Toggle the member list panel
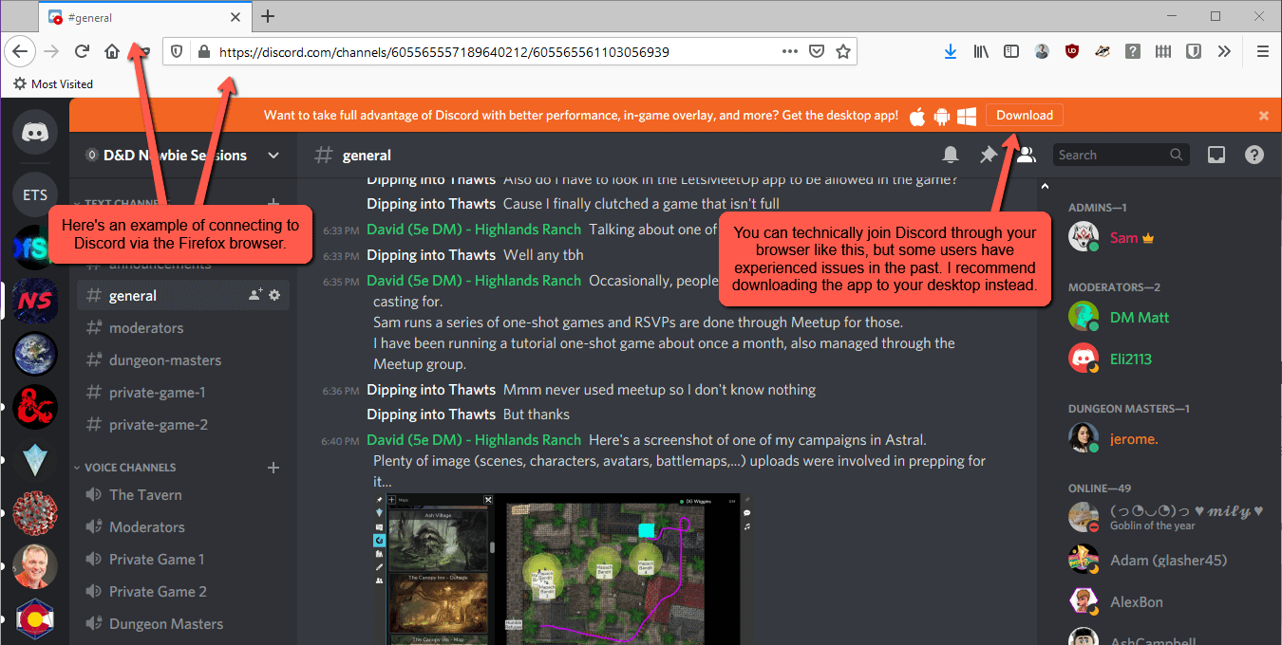This screenshot has width=1282, height=645. (x=1026, y=155)
